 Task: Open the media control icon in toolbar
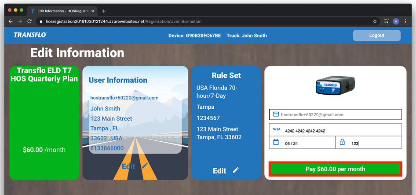(386, 22)
